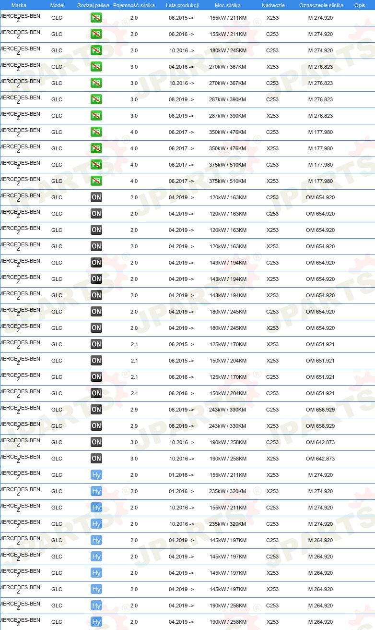Click the Rodzaj paliwa column header

tap(93, 5)
